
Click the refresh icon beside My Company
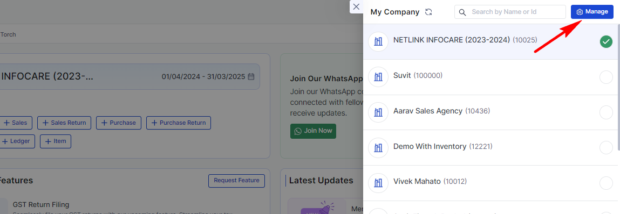(428, 12)
